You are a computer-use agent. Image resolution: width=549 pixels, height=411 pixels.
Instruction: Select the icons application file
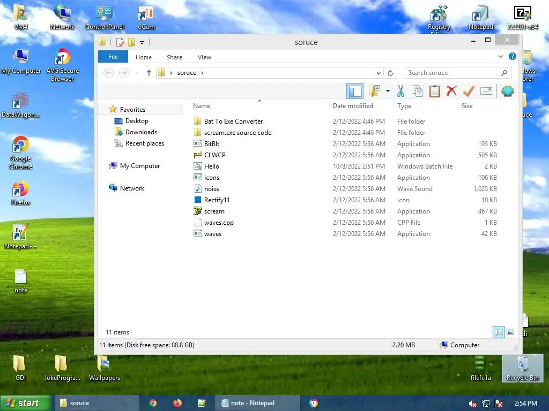211,178
